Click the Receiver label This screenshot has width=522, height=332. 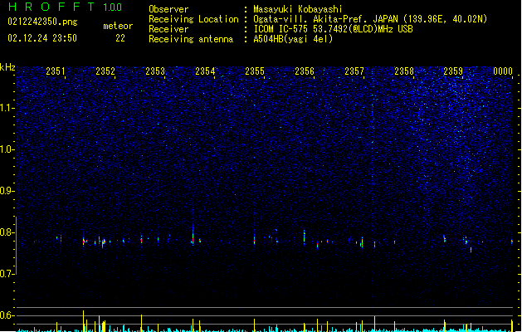click(x=168, y=29)
